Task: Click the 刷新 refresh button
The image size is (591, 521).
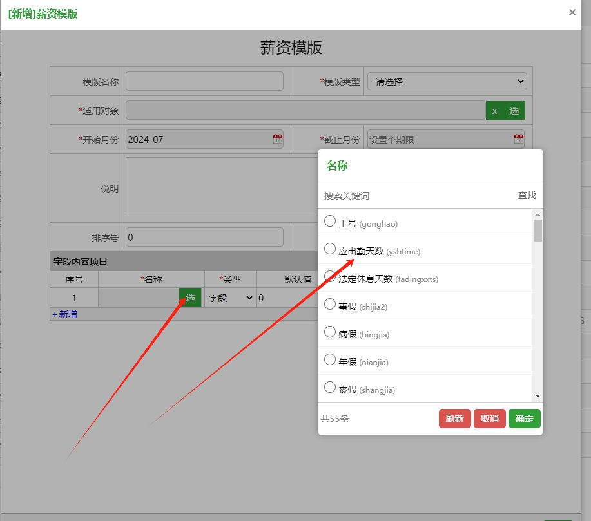Action: (454, 419)
